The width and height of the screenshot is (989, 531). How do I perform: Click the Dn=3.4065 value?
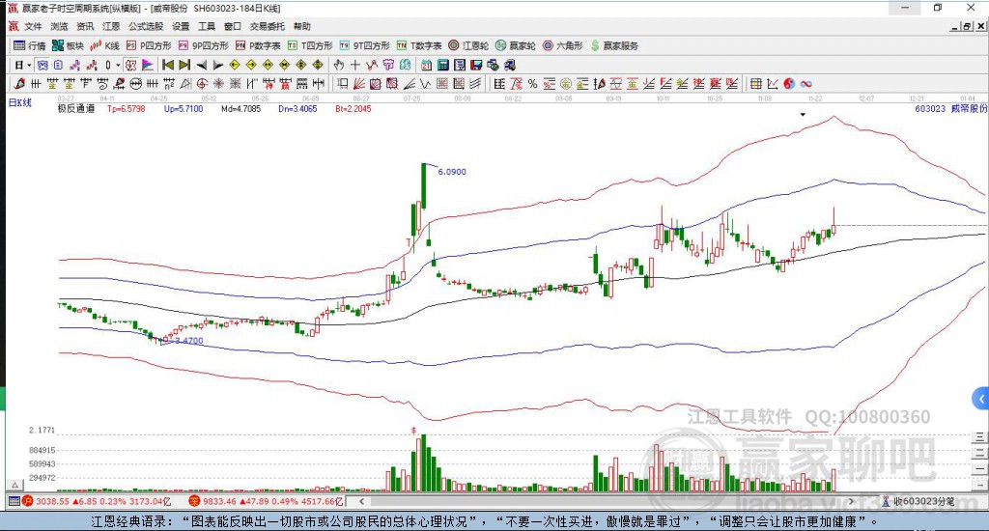click(x=297, y=108)
